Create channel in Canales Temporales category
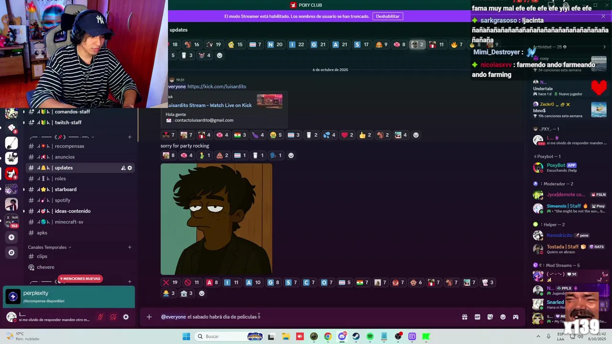The width and height of the screenshot is (612, 344). coord(130,247)
